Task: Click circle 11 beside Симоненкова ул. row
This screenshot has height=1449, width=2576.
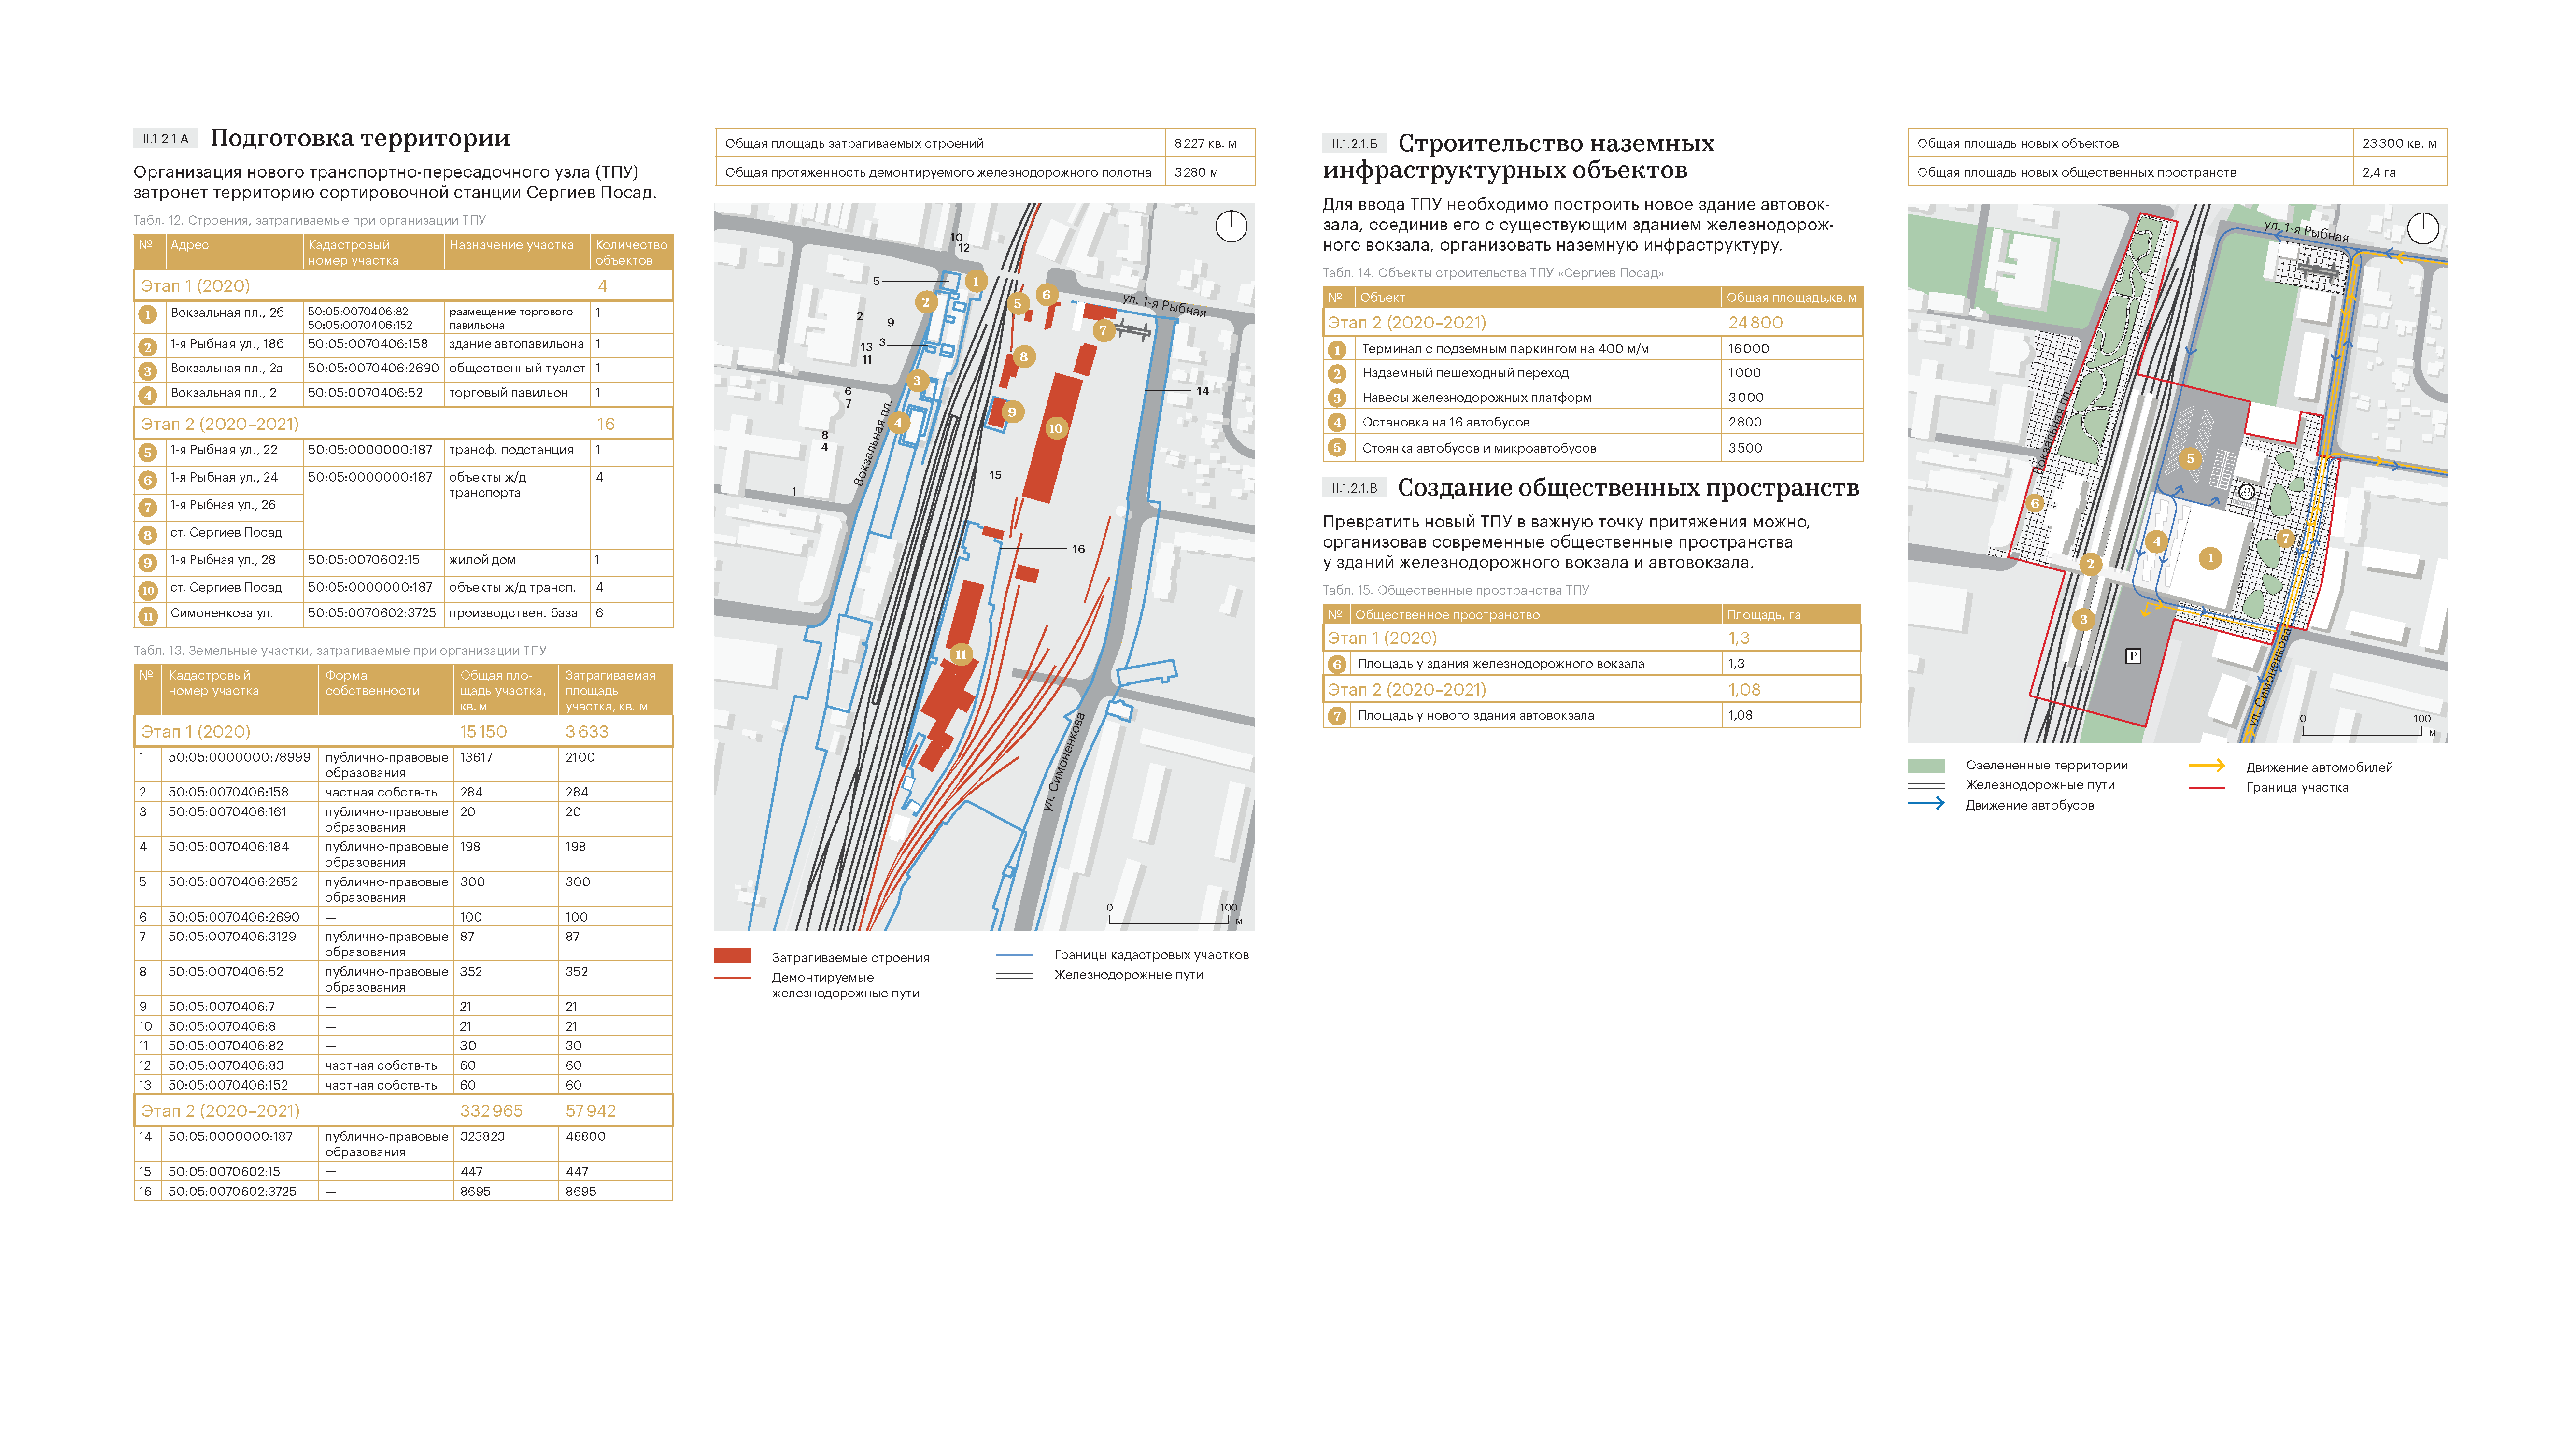Action: point(148,616)
